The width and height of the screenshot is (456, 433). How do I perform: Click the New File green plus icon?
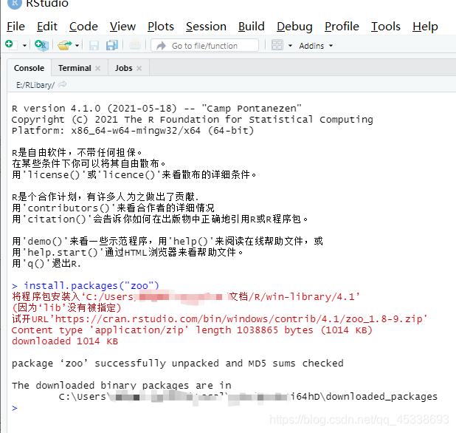[10, 45]
